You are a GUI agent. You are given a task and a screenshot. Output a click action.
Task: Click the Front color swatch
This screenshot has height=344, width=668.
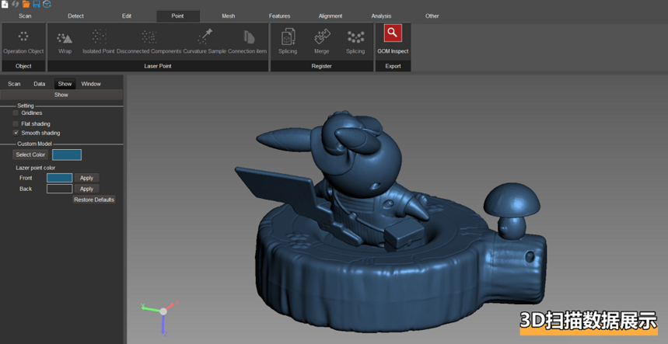click(60, 178)
